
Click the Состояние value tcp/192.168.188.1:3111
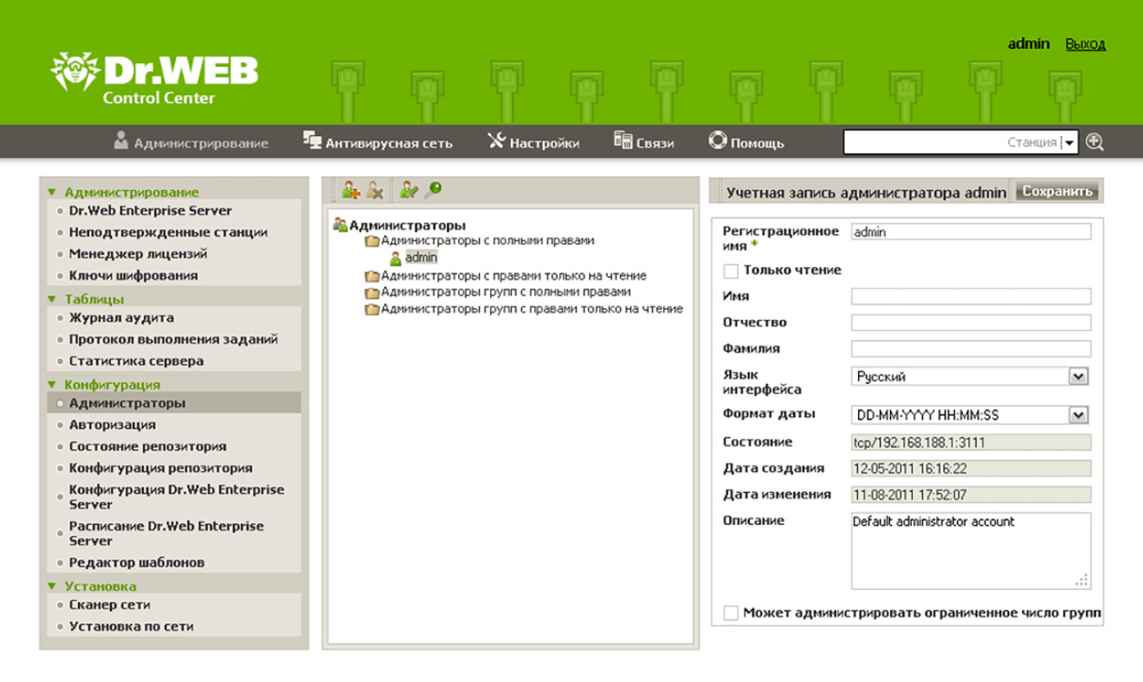(x=971, y=443)
